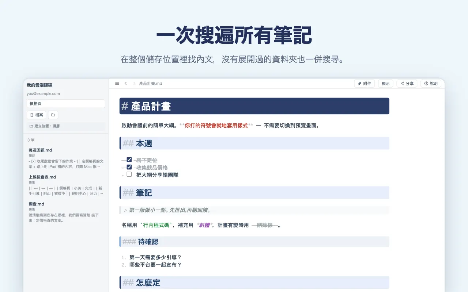Open search result 每週回顧.md

pos(66,158)
